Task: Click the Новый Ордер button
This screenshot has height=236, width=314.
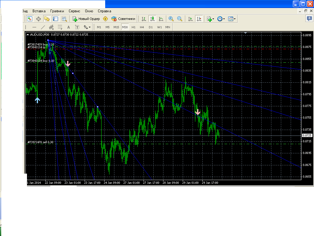Action: pyautogui.click(x=86, y=19)
